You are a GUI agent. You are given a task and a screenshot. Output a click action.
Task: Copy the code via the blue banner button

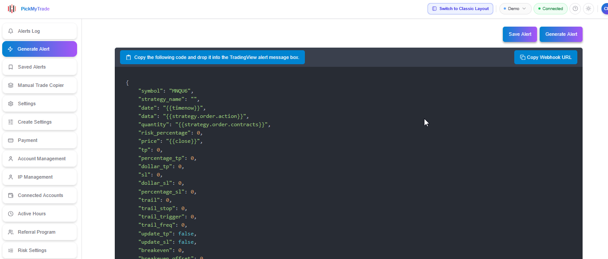pyautogui.click(x=212, y=57)
